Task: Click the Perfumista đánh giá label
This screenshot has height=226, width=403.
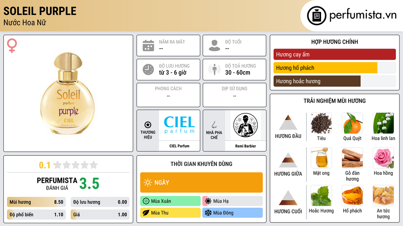Action: [x=57, y=184]
